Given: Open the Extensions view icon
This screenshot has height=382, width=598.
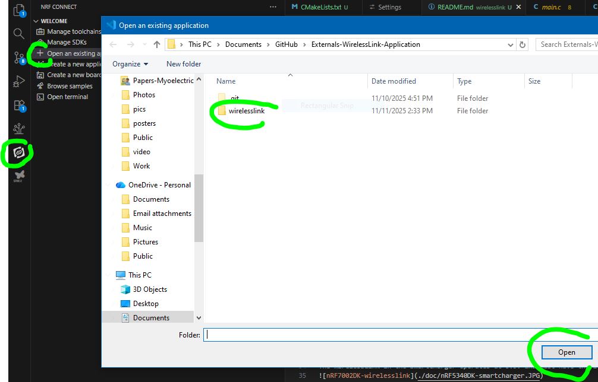Looking at the screenshot, I should [x=19, y=106].
